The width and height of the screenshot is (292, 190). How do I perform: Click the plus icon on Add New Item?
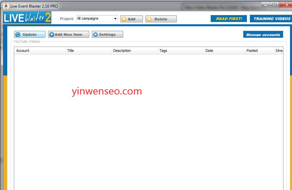click(52, 34)
